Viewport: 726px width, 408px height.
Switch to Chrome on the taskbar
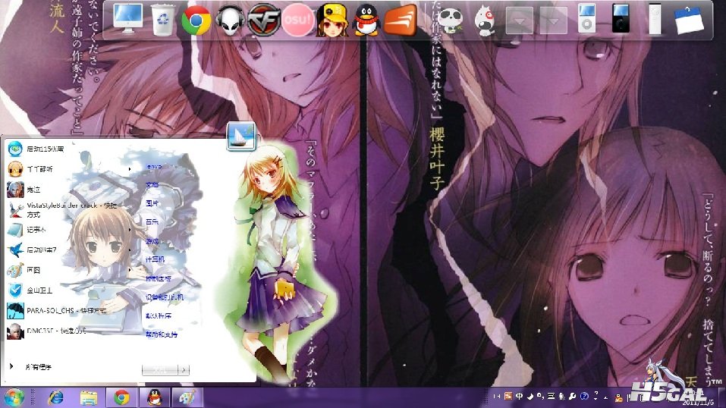[122, 398]
